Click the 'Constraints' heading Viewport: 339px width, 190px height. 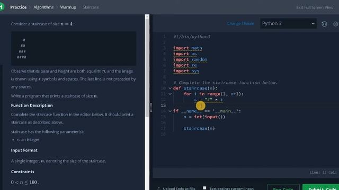22,172
